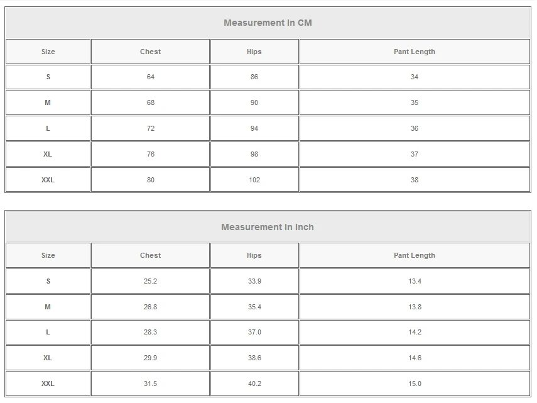Click the chest cell showing 76
Image resolution: width=537 pixels, height=403 pixels.
pyautogui.click(x=150, y=154)
